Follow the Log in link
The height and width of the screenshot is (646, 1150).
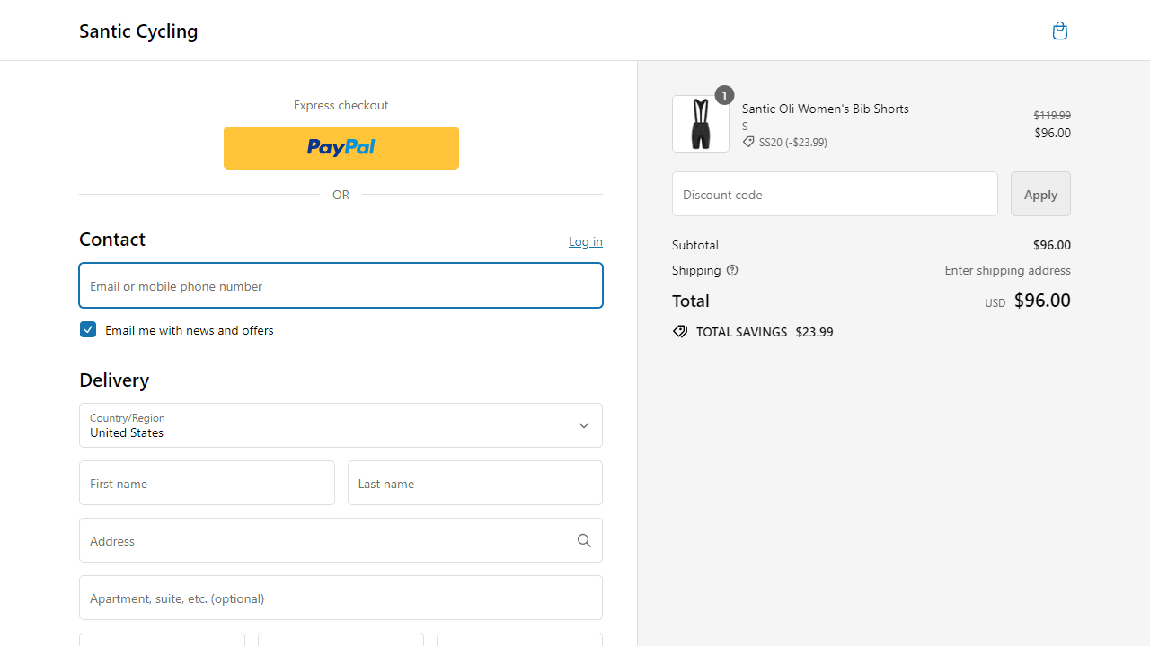(586, 241)
